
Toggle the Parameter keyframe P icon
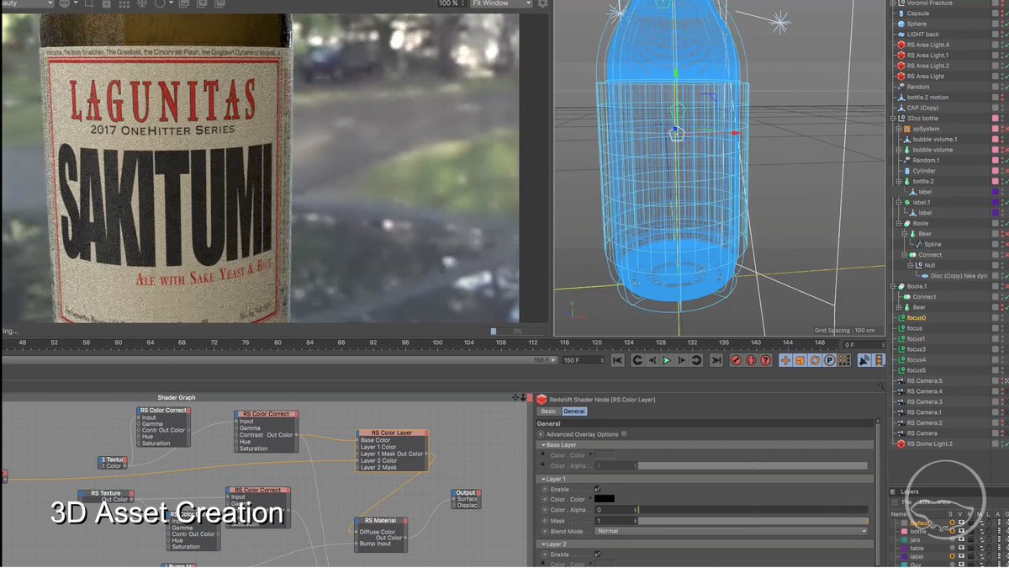(828, 360)
